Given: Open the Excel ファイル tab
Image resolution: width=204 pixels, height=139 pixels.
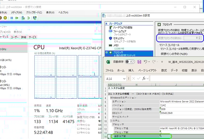Looking at the screenshot, I should click(x=110, y=71).
